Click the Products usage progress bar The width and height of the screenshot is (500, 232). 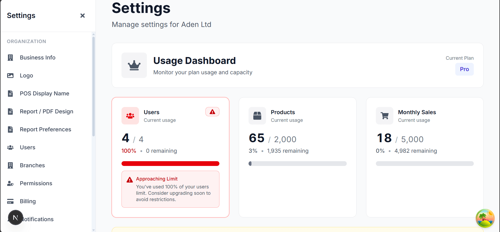pyautogui.click(x=298, y=164)
